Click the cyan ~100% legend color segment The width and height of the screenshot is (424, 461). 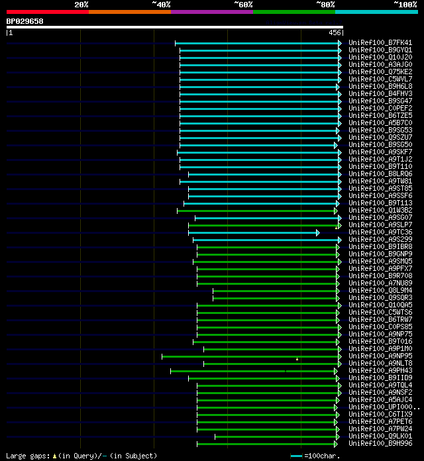point(377,12)
